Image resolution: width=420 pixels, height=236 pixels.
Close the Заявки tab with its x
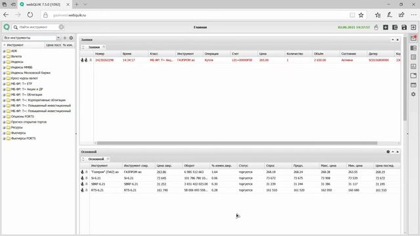click(104, 47)
